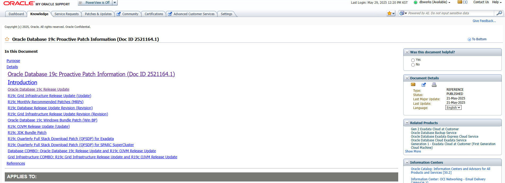Print the document using printer icon
Viewport: 505px width, 183px height.
[434, 85]
